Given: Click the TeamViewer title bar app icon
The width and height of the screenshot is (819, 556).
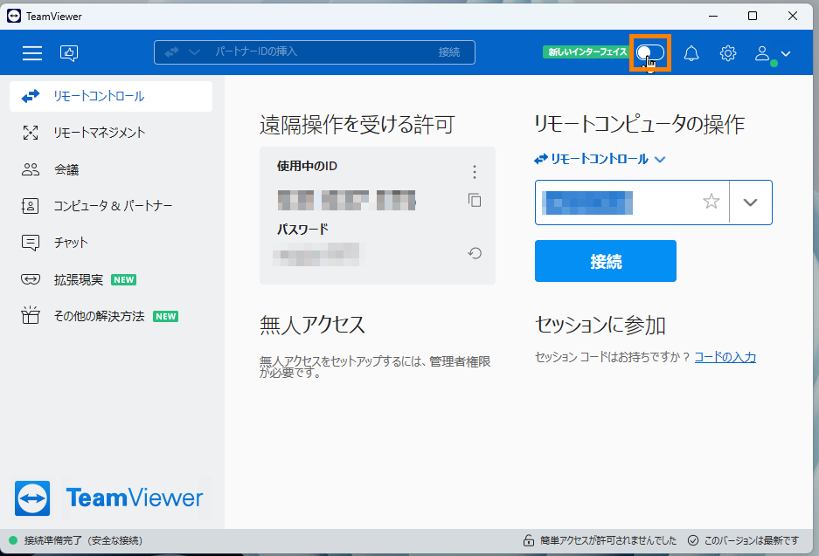Looking at the screenshot, I should coord(14,17).
